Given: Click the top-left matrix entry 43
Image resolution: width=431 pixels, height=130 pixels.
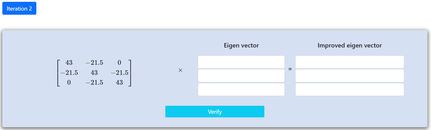Looking at the screenshot, I should click(69, 62).
